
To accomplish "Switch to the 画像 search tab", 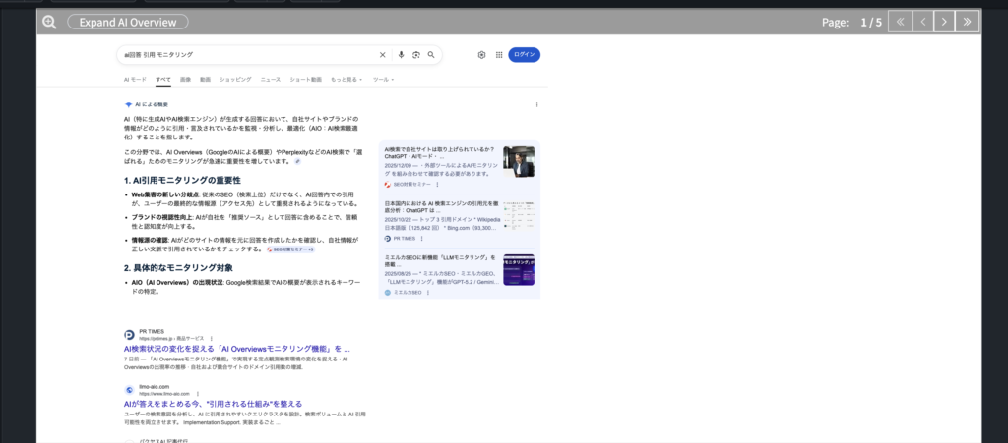I will 185,79.
